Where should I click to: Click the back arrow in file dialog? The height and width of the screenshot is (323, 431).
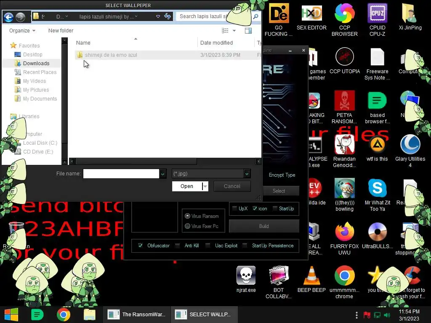point(8,17)
